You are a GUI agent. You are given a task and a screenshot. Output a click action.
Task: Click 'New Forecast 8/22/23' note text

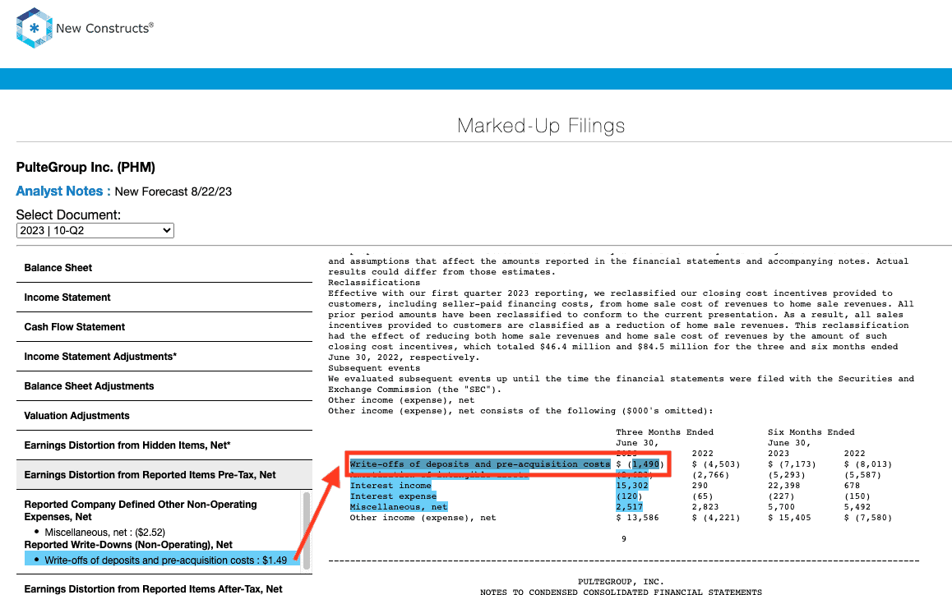click(x=173, y=191)
